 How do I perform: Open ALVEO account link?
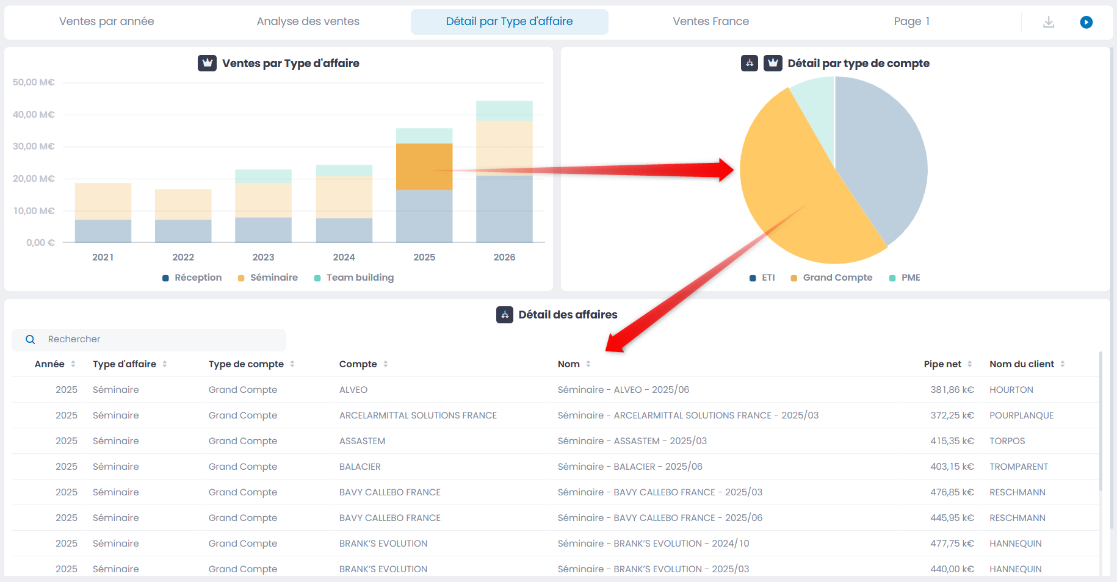[353, 390]
